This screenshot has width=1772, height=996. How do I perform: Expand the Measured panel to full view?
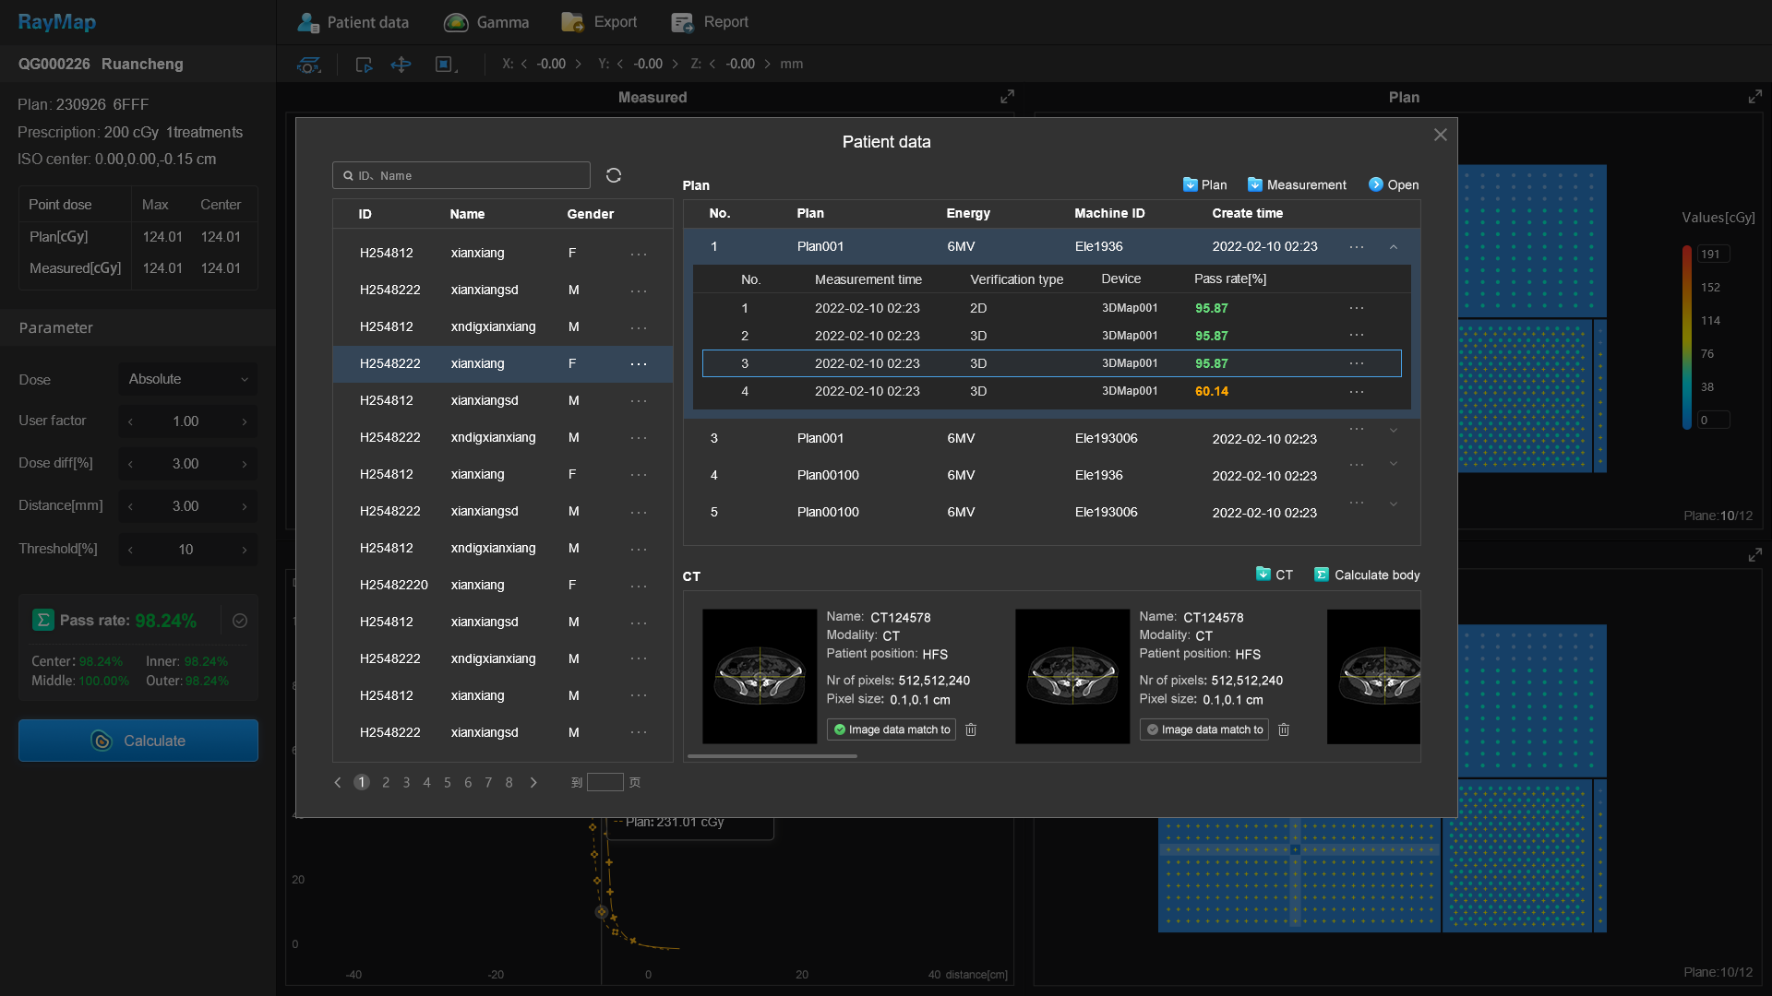coord(1007,97)
